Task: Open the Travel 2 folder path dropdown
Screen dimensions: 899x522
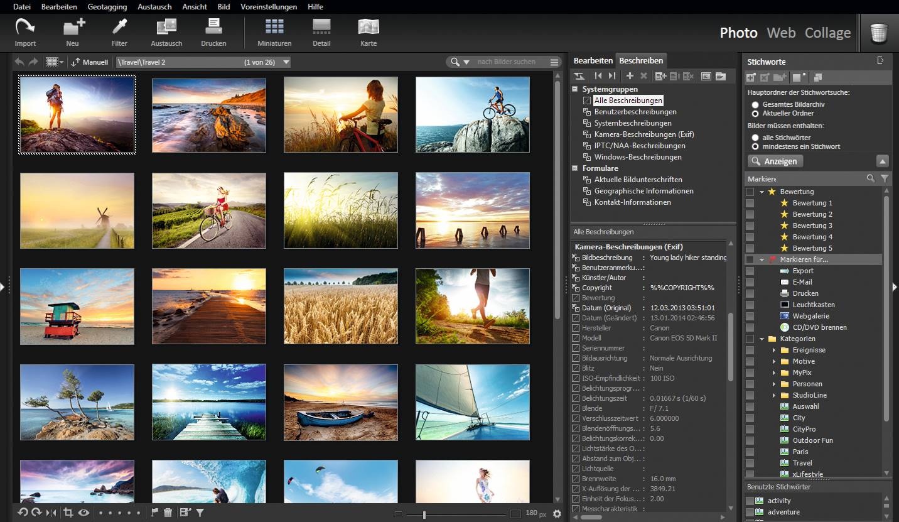Action: pos(286,62)
